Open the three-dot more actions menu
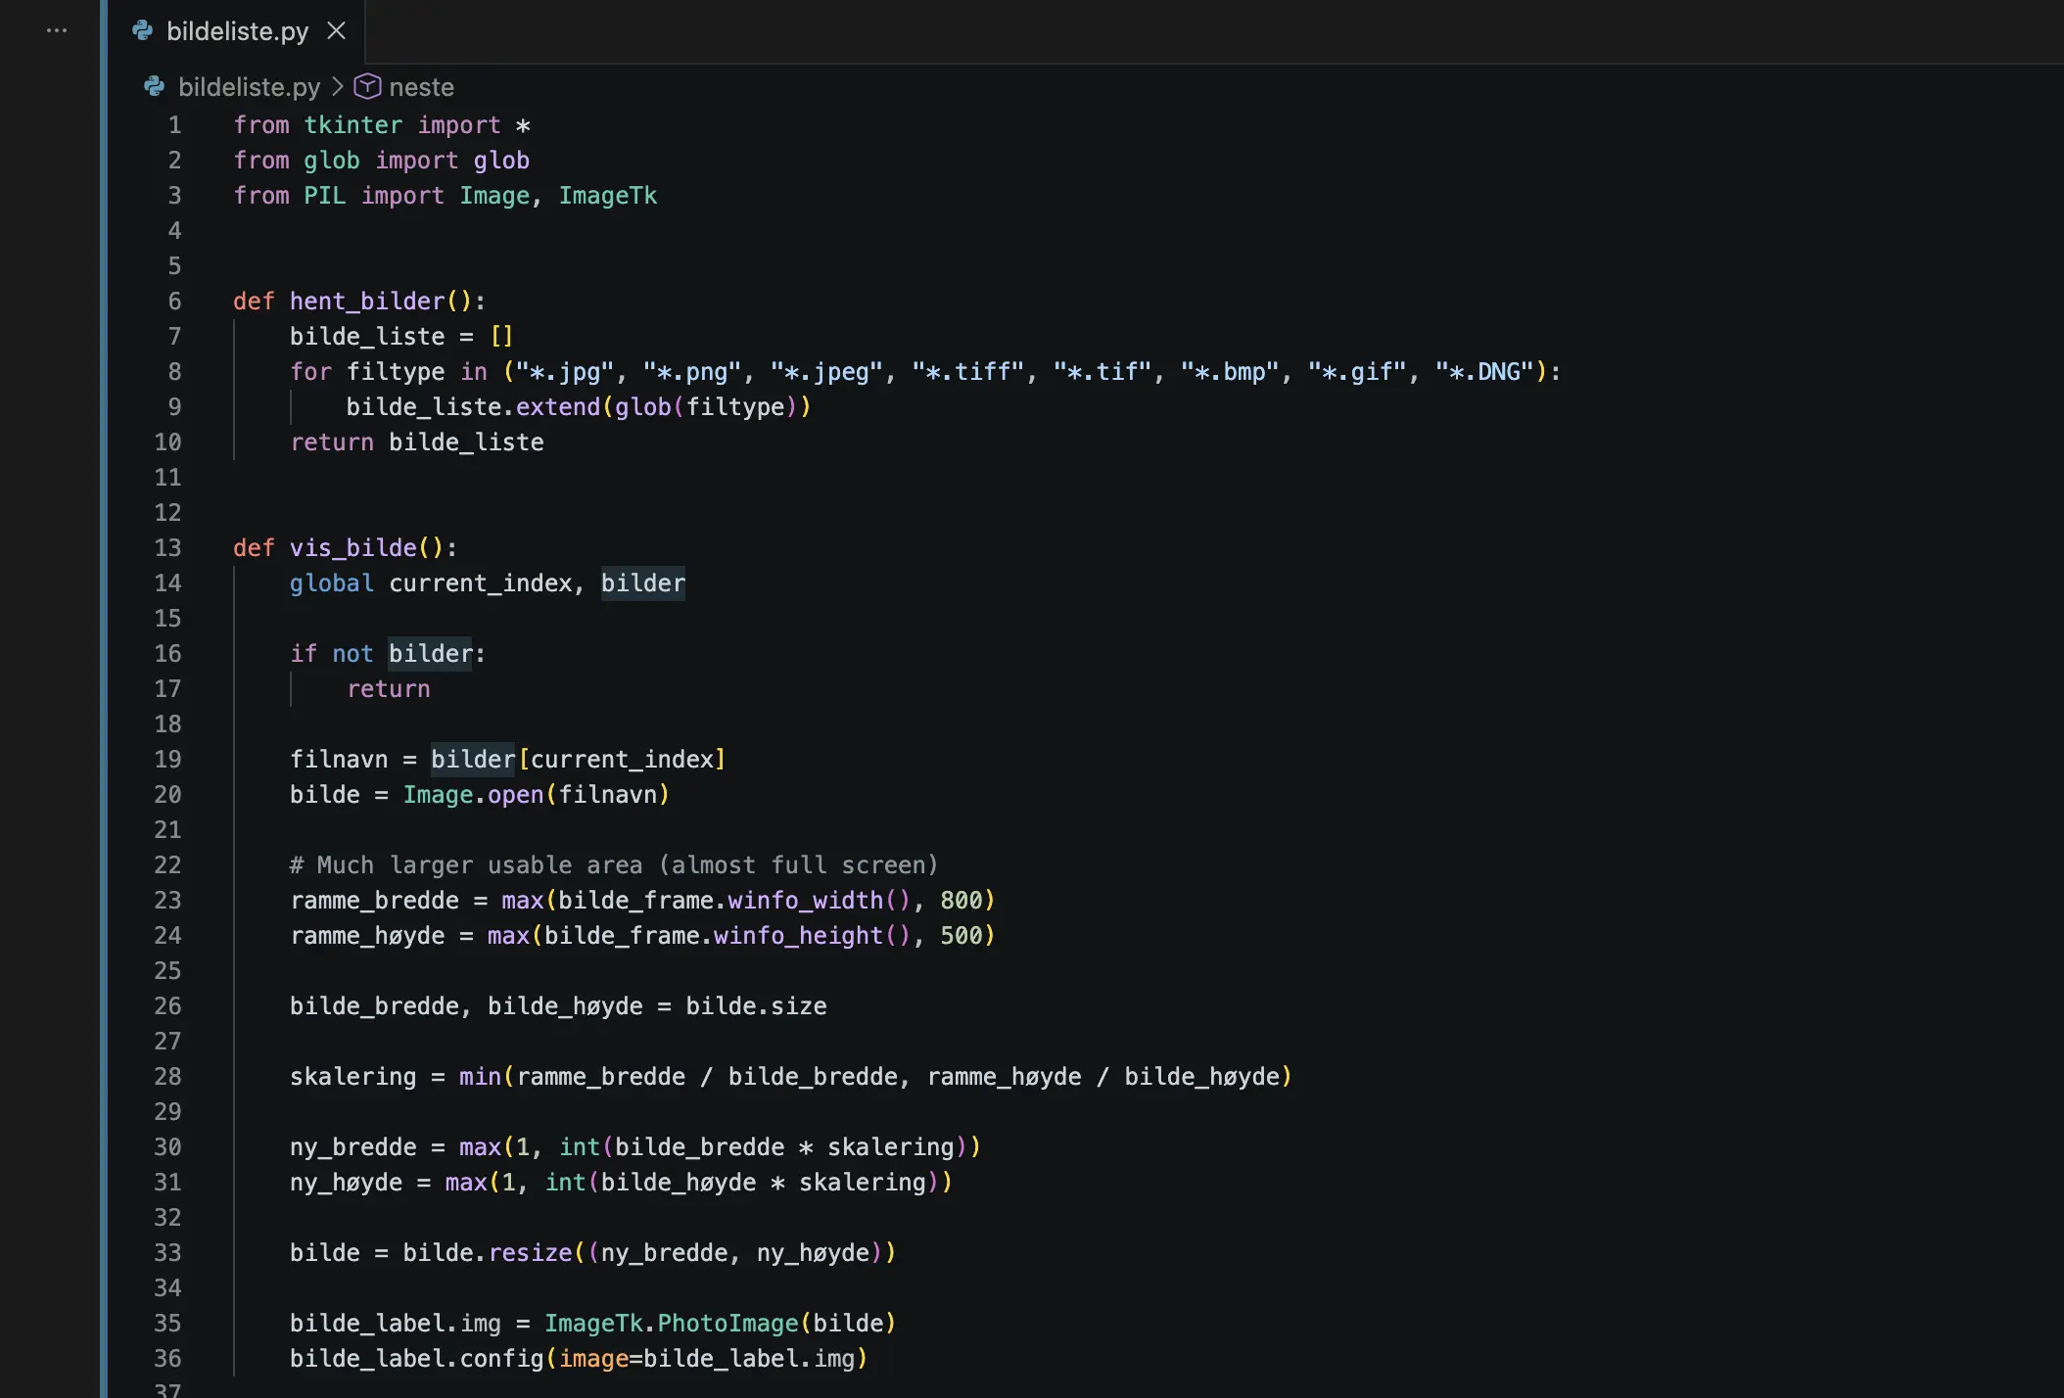The width and height of the screenshot is (2064, 1398). pos(57,30)
